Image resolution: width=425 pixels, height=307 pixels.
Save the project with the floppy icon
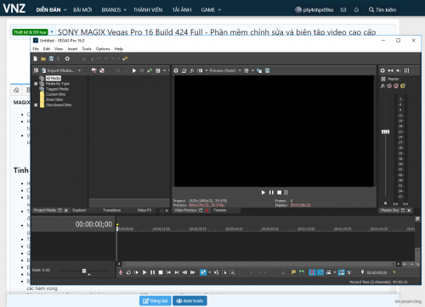click(51, 59)
